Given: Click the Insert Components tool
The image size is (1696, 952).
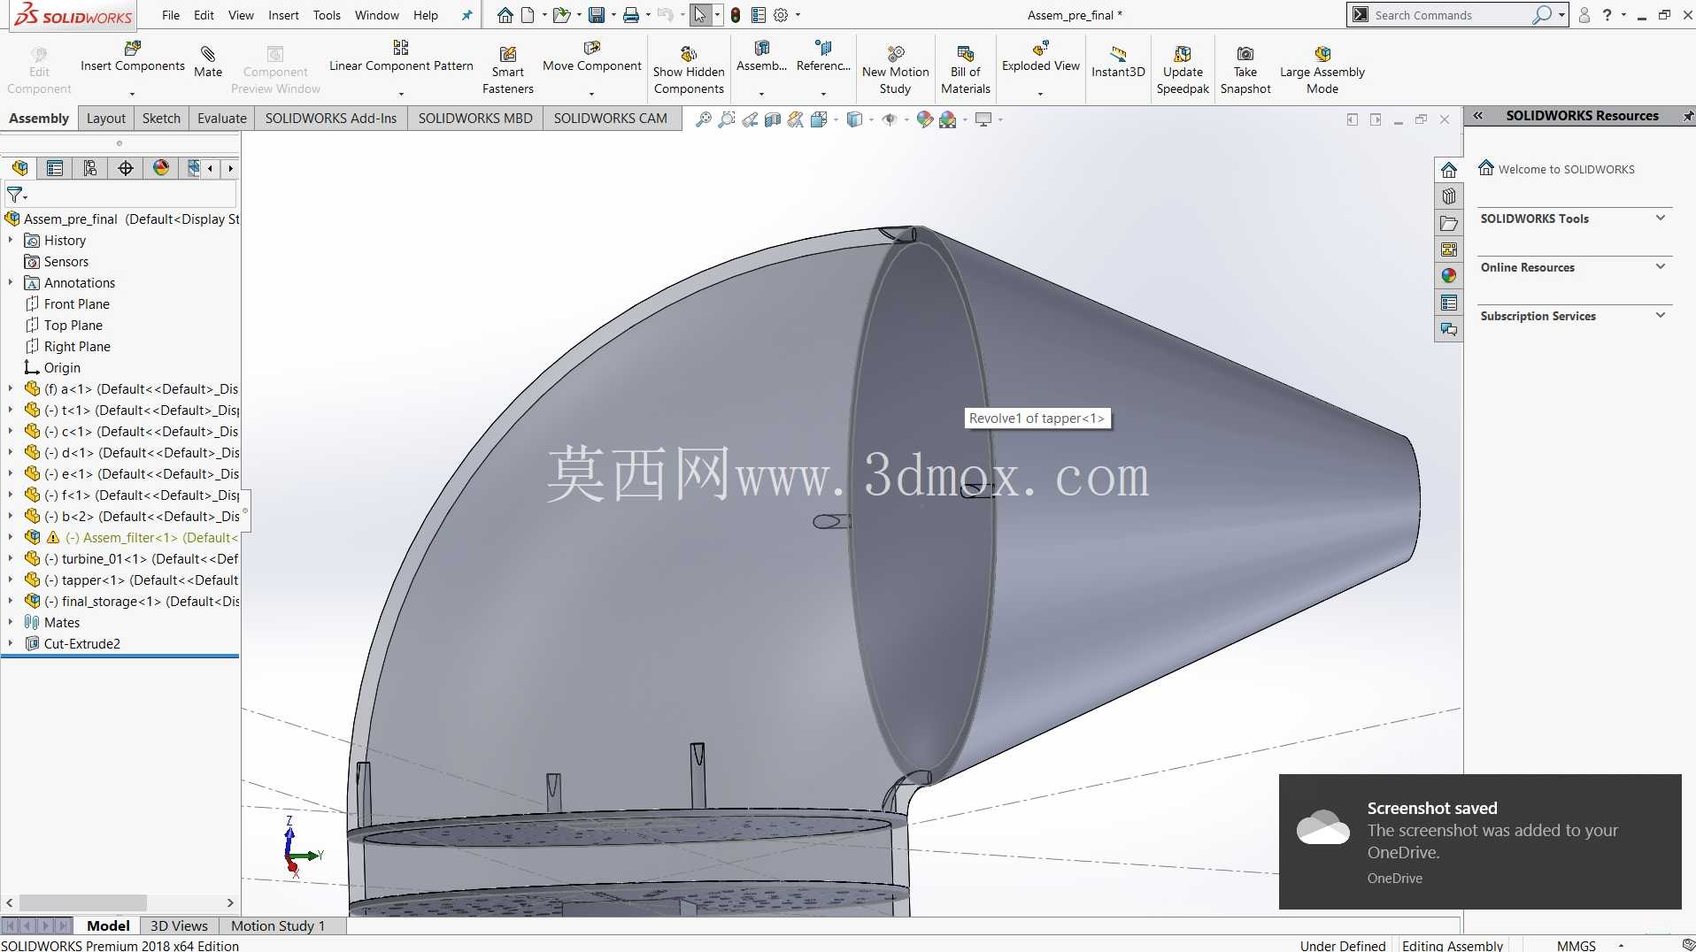Looking at the screenshot, I should (x=133, y=58).
